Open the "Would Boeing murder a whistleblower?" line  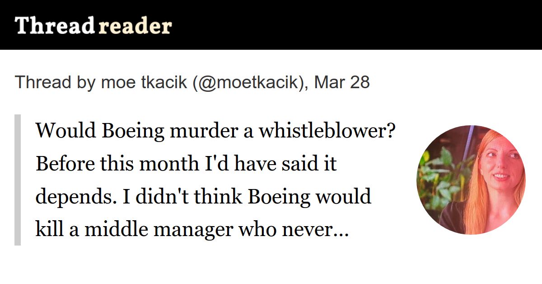(x=216, y=131)
